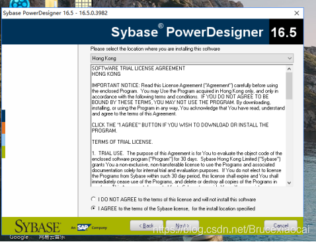
Task: Click the "HONG KONG" line in the license text
Action: tap(106, 74)
